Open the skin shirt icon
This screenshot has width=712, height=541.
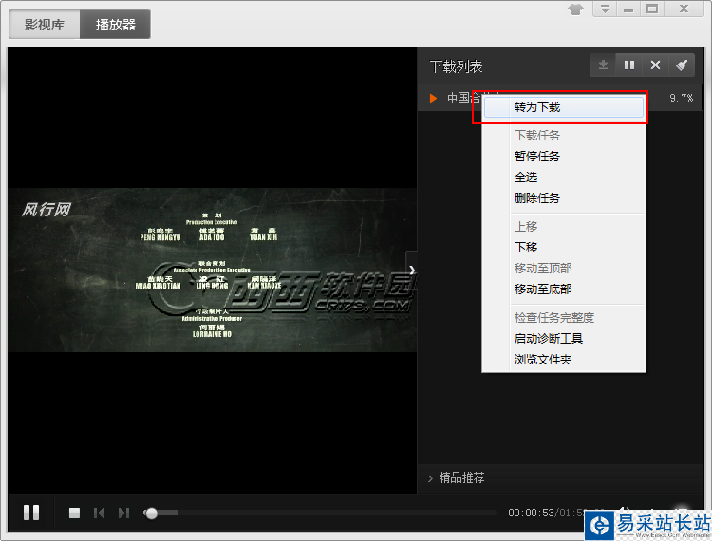(576, 9)
